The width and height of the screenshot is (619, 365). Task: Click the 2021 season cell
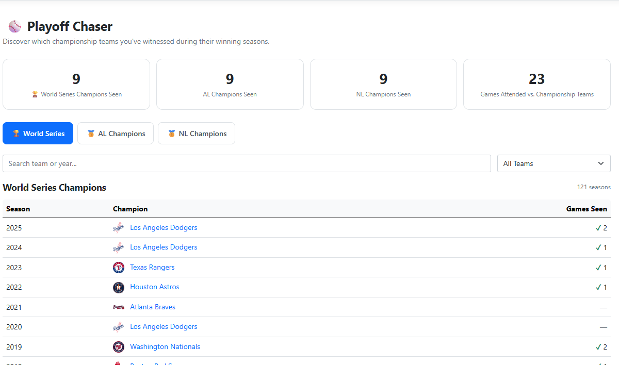14,307
